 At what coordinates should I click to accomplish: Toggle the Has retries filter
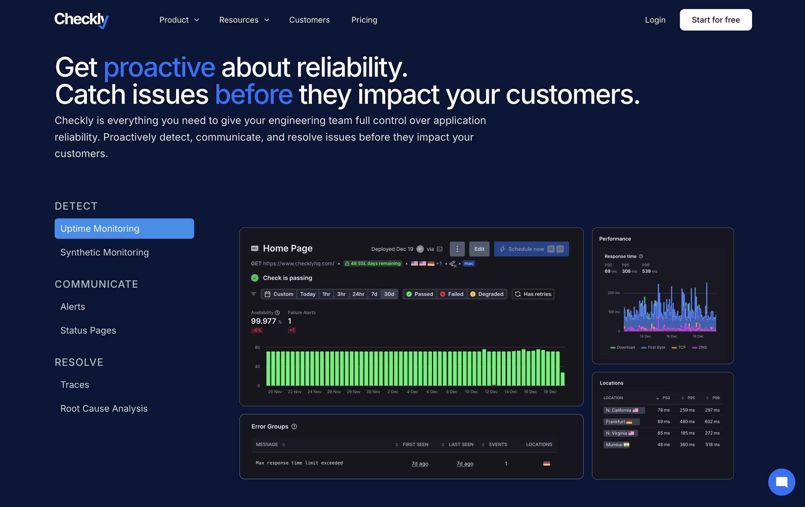tap(533, 294)
